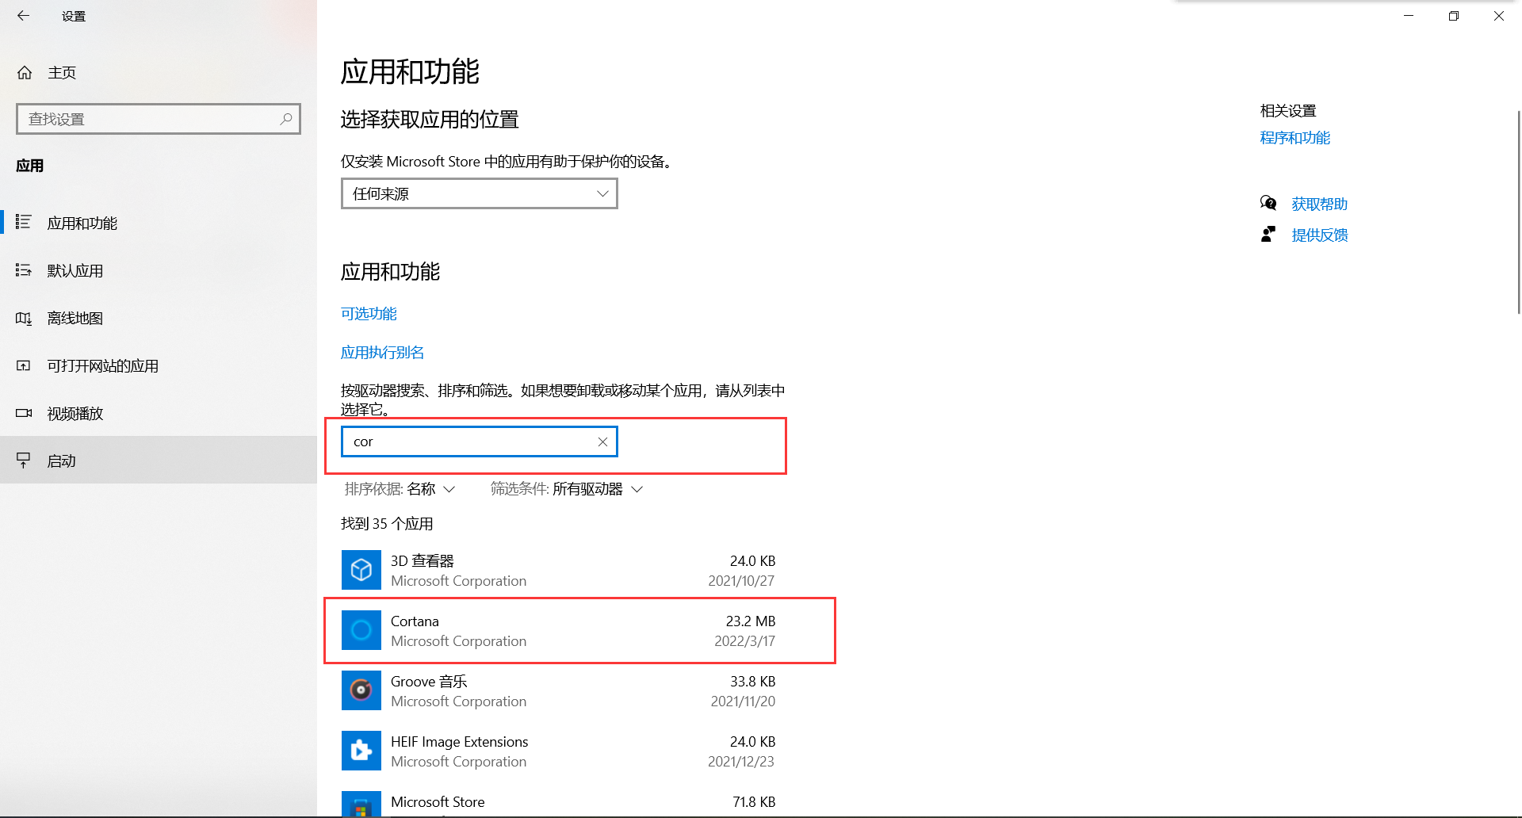Screen dimensions: 1522x818
Task: Click the 可打开网站的应用 icon
Action: click(x=24, y=365)
